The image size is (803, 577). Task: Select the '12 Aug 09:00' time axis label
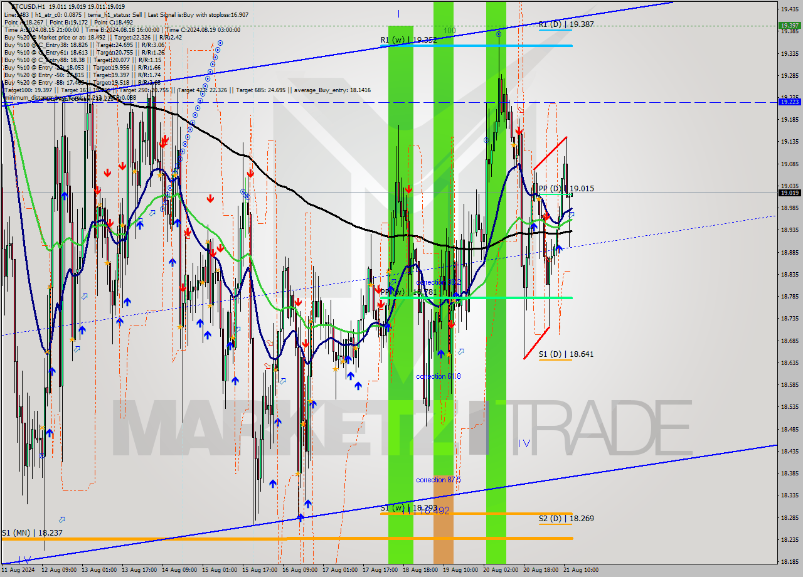(59, 570)
